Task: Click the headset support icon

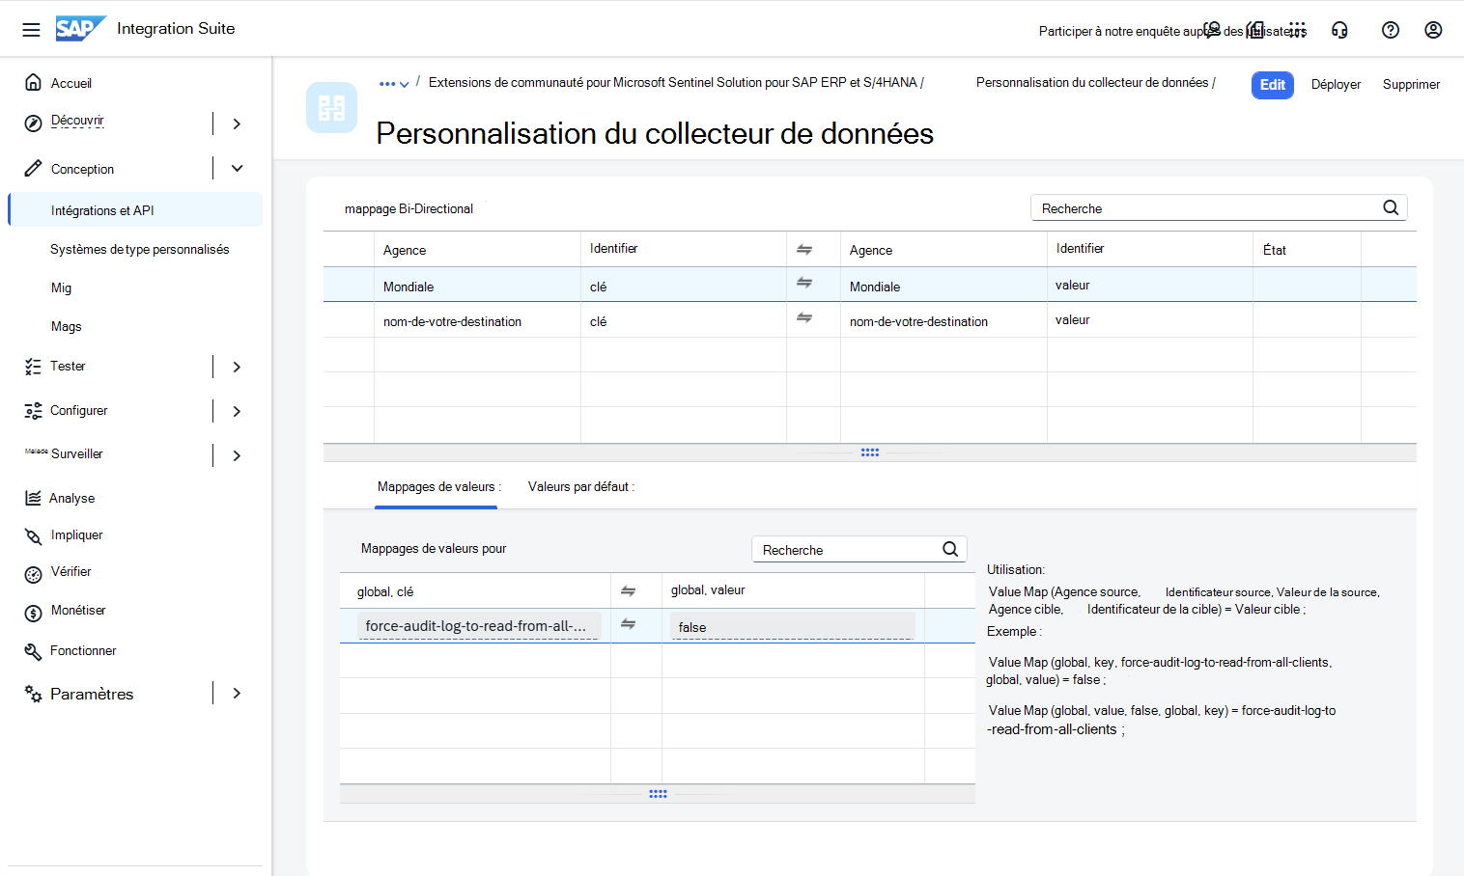Action: 1339,30
